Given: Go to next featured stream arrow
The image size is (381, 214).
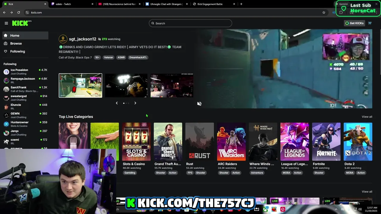Looking at the screenshot, I should [135, 103].
